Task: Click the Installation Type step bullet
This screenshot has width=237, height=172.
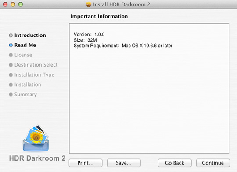Action: [x=11, y=75]
